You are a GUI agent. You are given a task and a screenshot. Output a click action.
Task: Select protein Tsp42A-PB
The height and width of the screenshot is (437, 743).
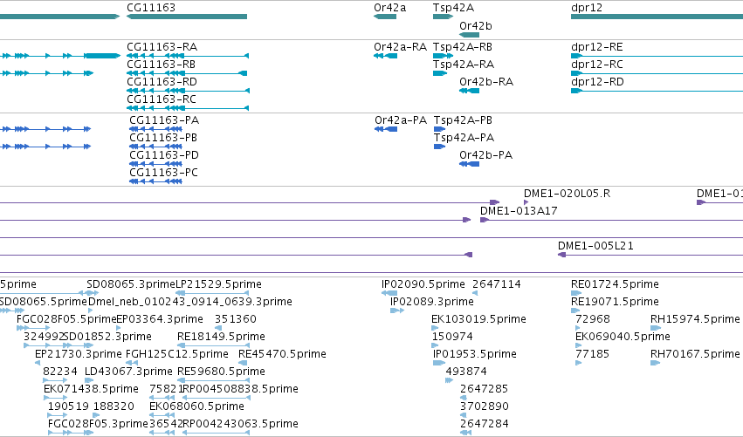click(463, 120)
